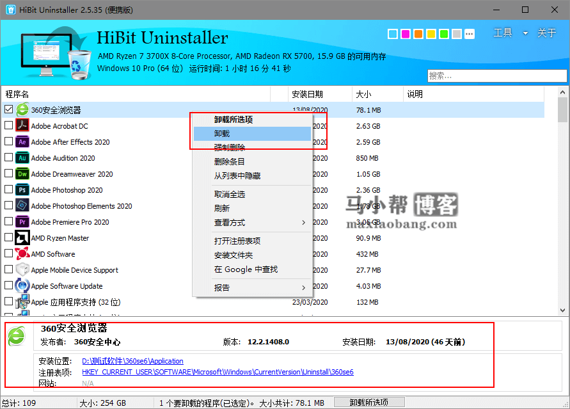Open the install location D:\测试软件\360se6\Application link
570x409 pixels.
click(132, 361)
